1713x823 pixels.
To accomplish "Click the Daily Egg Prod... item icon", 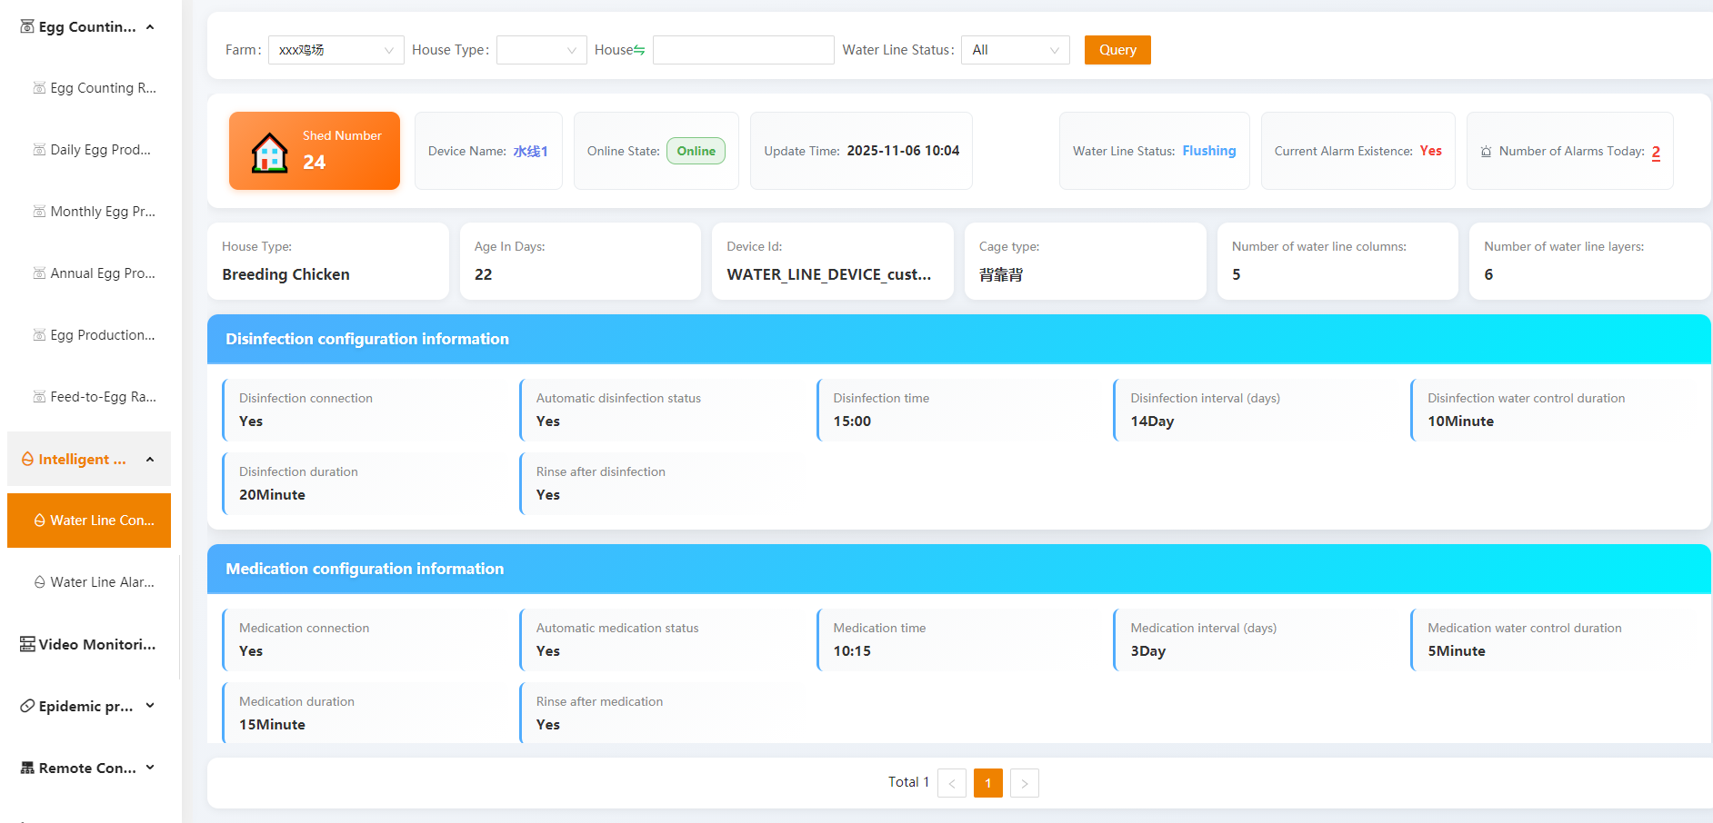I will [x=39, y=150].
